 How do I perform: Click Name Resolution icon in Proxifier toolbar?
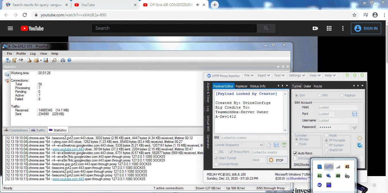(x=21, y=60)
